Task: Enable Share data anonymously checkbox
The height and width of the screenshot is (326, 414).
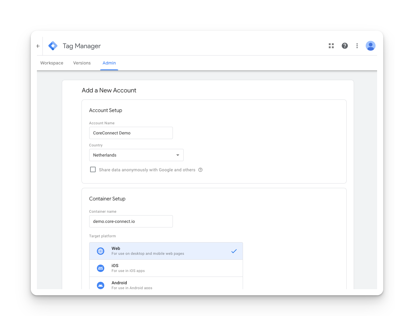Action: click(x=93, y=170)
